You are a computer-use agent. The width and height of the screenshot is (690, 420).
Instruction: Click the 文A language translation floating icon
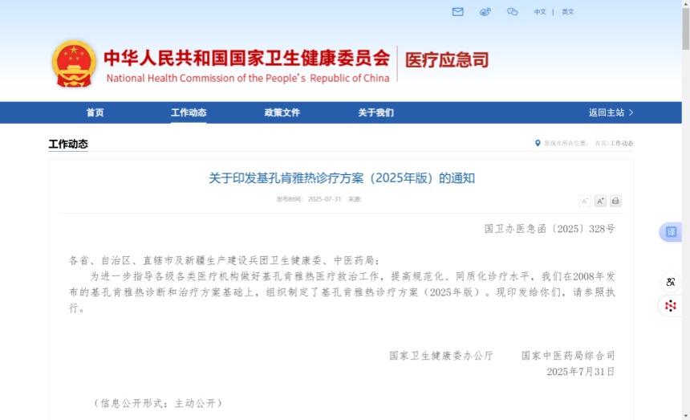671,282
